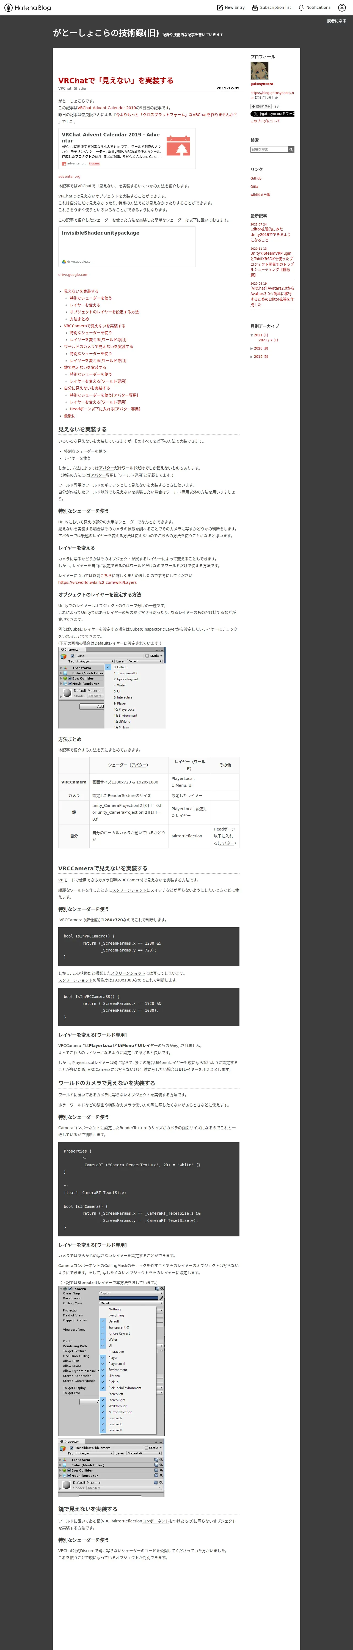Open the user account icon in header
The width and height of the screenshot is (353, 1650).
pos(342,8)
